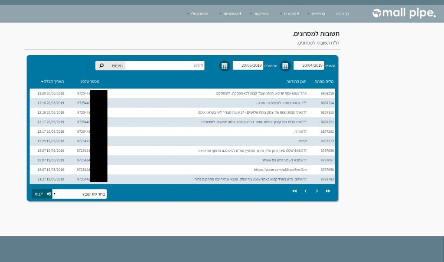Viewport: 444px width, 262px height.
Task: Open the waze.com link in the messages table
Action: pos(280,170)
